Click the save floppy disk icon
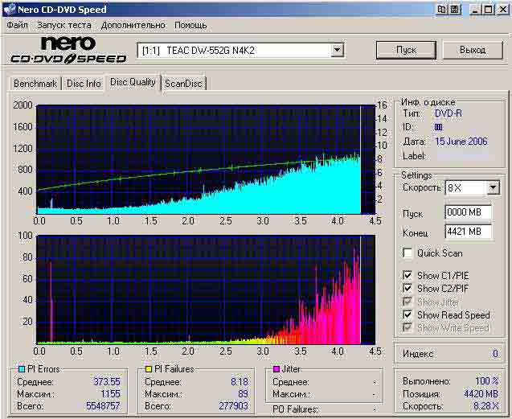The width and height of the screenshot is (512, 419). 454,9
